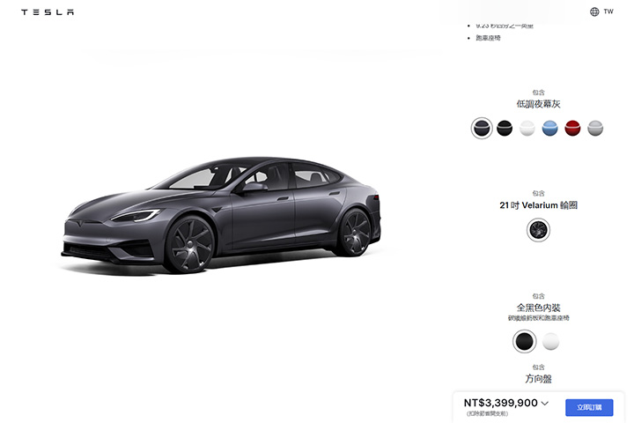The width and height of the screenshot is (634, 423).
Task: Pick the pearl white paint swatch
Action: 527,129
